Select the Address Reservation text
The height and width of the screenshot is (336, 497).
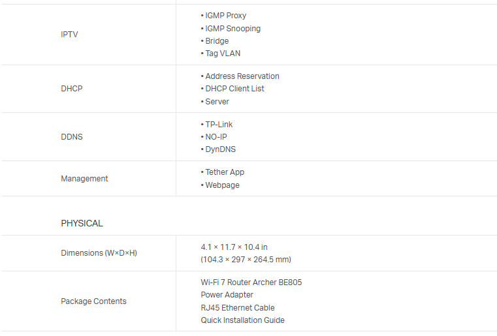[x=242, y=76]
